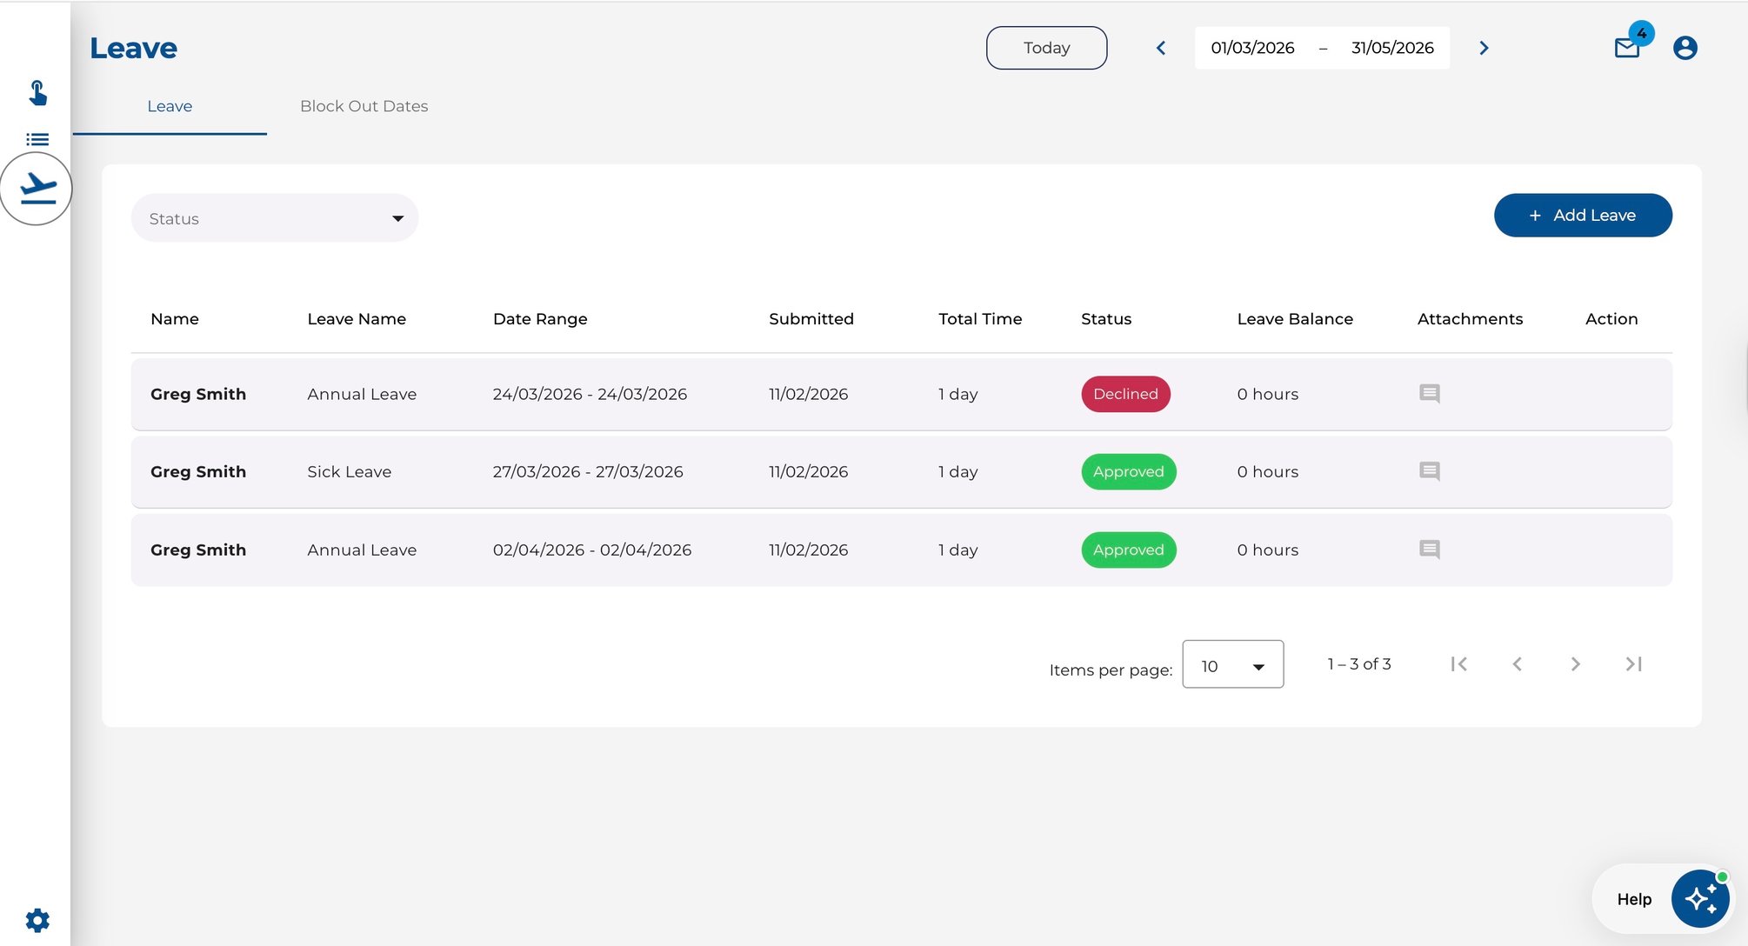Edit the start date 01/03/2026 field
This screenshot has height=946, width=1748.
point(1252,48)
